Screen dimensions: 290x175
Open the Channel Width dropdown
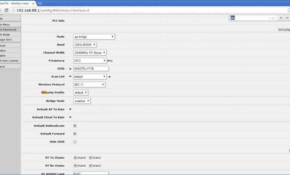tap(90, 52)
